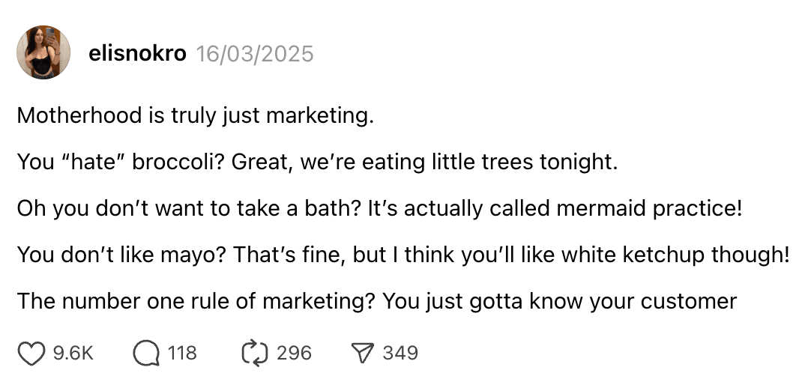Click the line about hating broccoli
Image resolution: width=805 pixels, height=382 pixels.
pos(316,163)
